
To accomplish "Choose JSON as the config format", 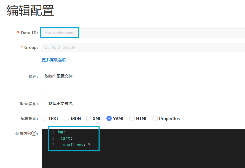I will [x=66, y=118].
